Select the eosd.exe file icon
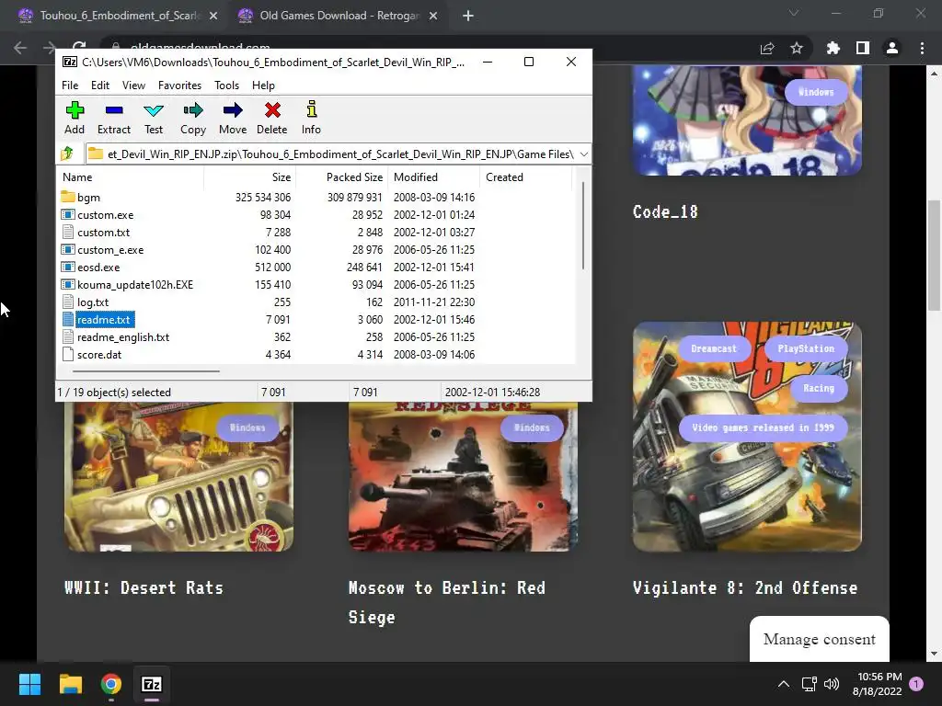Screen dimensions: 942x706 pyautogui.click(x=68, y=267)
